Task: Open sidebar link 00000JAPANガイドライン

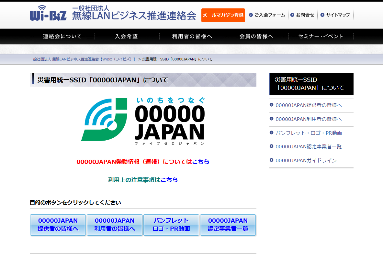Action: [306, 161]
